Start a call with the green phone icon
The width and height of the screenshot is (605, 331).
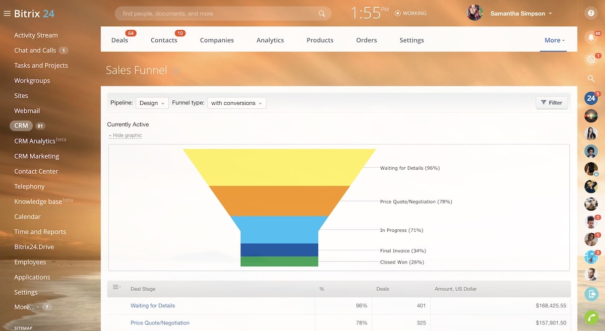[590, 318]
